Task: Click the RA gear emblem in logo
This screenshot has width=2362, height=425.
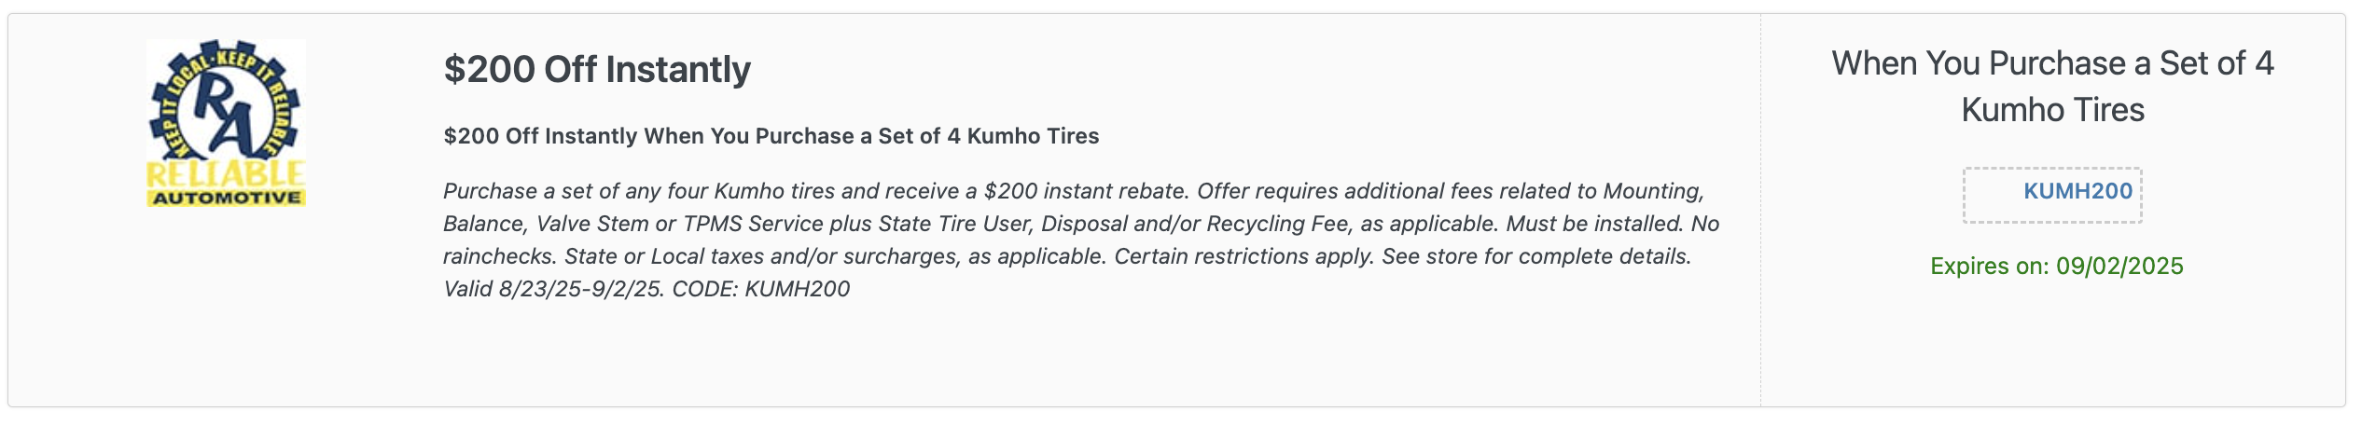Action: click(x=226, y=103)
